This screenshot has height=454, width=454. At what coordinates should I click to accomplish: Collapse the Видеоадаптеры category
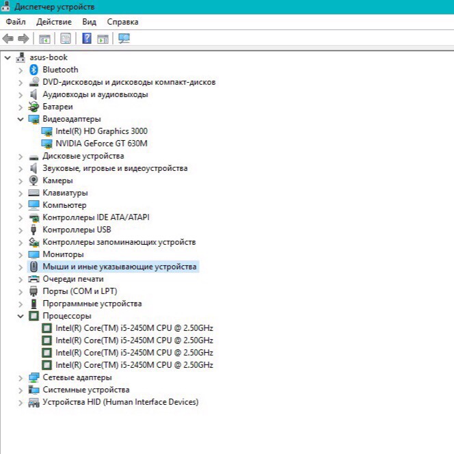21,119
